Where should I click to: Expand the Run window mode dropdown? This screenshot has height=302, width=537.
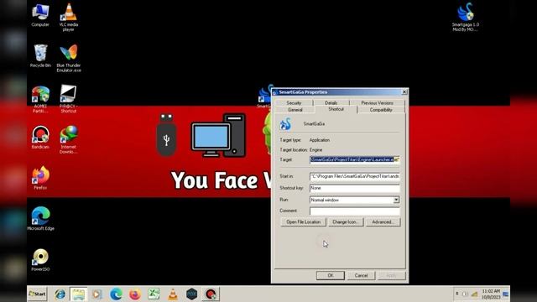396,200
